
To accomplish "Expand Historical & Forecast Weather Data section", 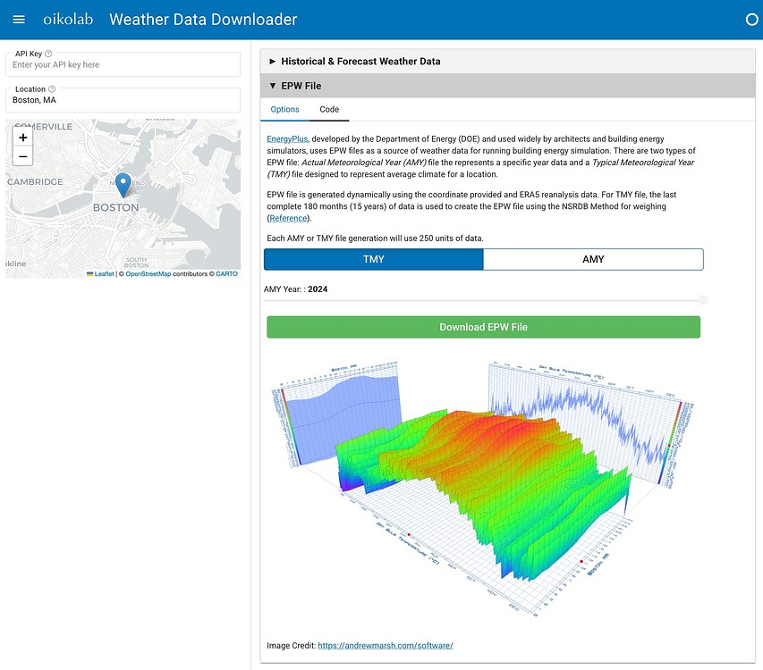I will click(360, 62).
